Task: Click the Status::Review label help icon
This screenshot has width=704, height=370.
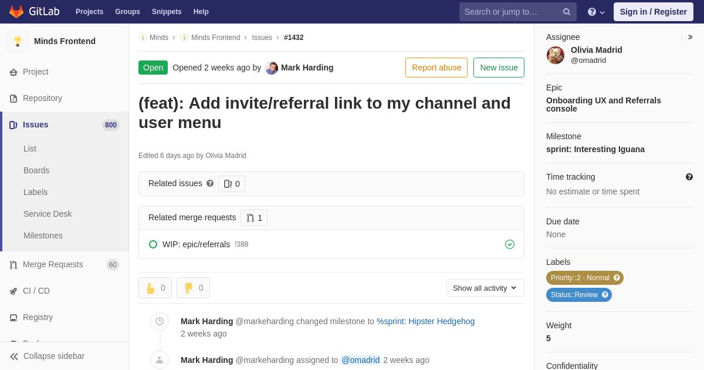Action: coord(605,295)
